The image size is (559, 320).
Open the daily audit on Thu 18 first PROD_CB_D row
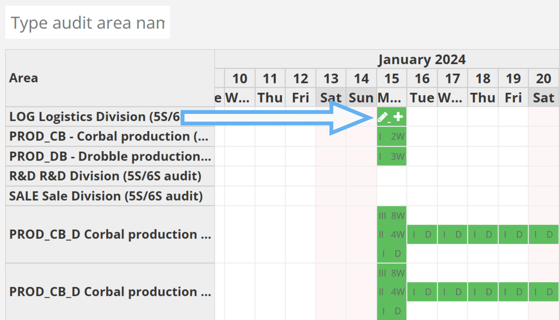click(483, 235)
